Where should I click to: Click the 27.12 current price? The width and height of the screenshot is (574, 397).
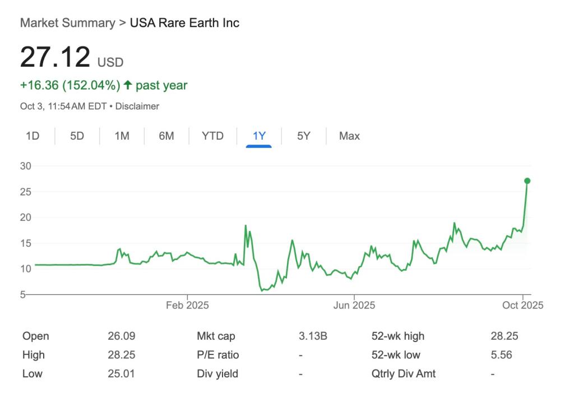pyautogui.click(x=55, y=57)
